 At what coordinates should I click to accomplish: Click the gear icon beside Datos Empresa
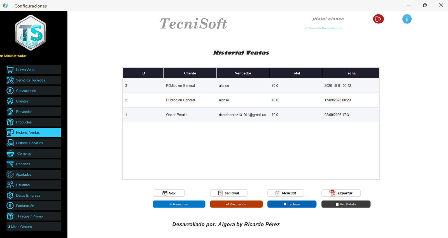[x=10, y=195]
